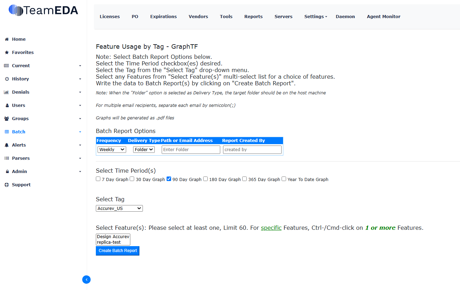Go to Expirations in top navigation
The image size is (460, 290).
[163, 16]
